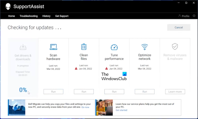Click Learn more under Remove viruses

point(175,92)
